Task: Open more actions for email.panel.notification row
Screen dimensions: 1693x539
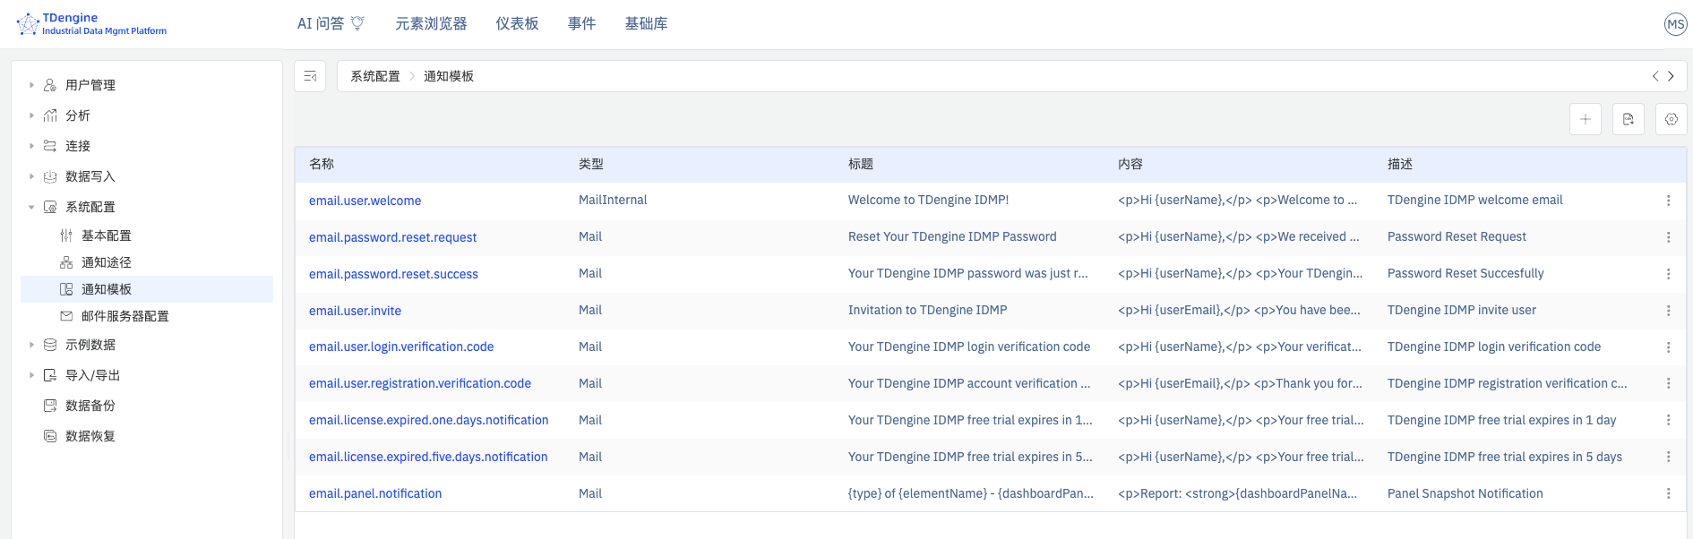Action: point(1668,493)
